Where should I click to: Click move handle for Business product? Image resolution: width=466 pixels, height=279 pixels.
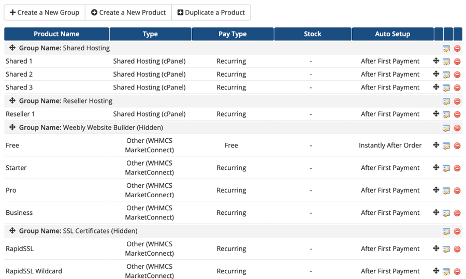point(436,212)
